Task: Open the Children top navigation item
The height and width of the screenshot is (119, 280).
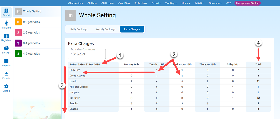Action: tap(92, 3)
